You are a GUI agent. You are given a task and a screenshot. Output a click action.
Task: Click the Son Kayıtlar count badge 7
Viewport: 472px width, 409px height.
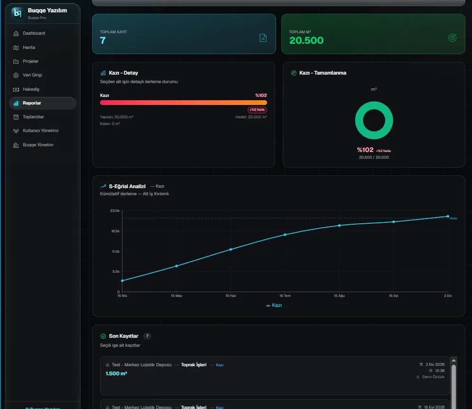[147, 336]
